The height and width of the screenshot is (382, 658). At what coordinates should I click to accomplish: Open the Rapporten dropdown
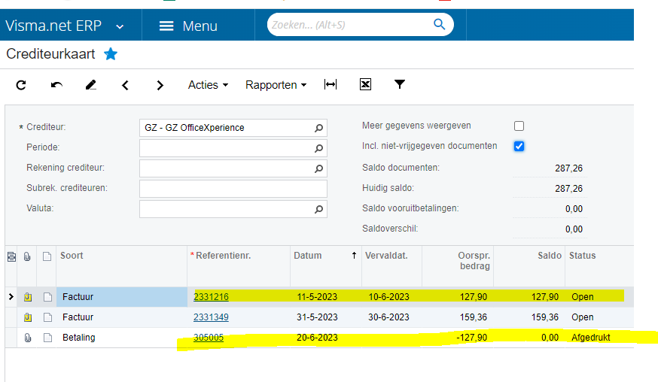276,85
